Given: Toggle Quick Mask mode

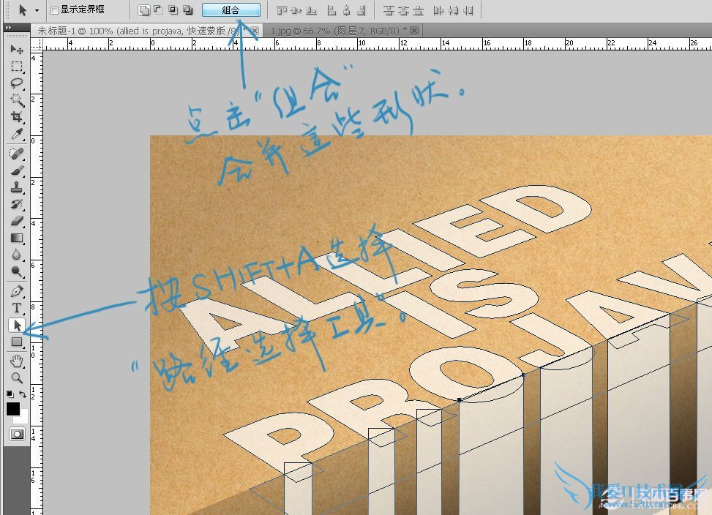Looking at the screenshot, I should [x=18, y=435].
